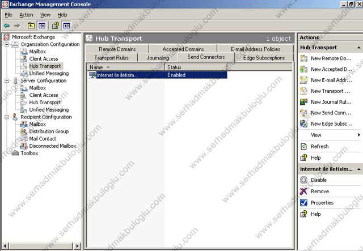
Task: Sort by the Status column header
Action: tap(196, 67)
